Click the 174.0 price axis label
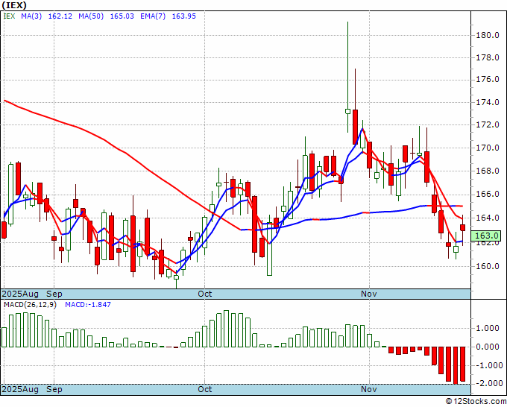Screen dimensions: 507x407 (488, 102)
